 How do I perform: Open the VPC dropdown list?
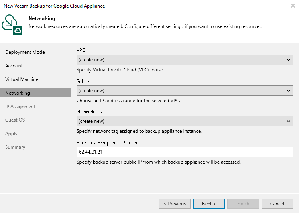point(185,60)
